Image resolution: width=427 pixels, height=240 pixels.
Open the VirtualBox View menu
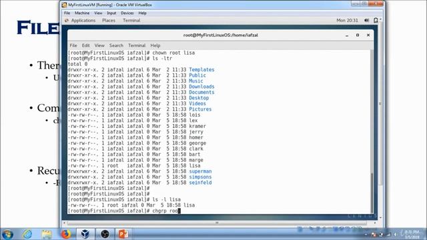click(x=98, y=13)
